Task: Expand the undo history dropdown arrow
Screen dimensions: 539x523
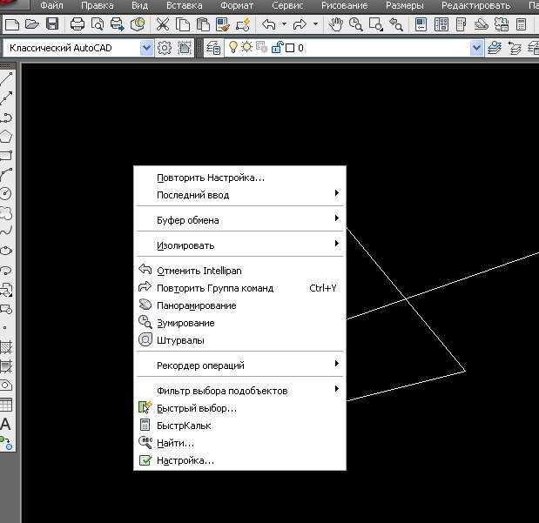Action: [x=284, y=24]
